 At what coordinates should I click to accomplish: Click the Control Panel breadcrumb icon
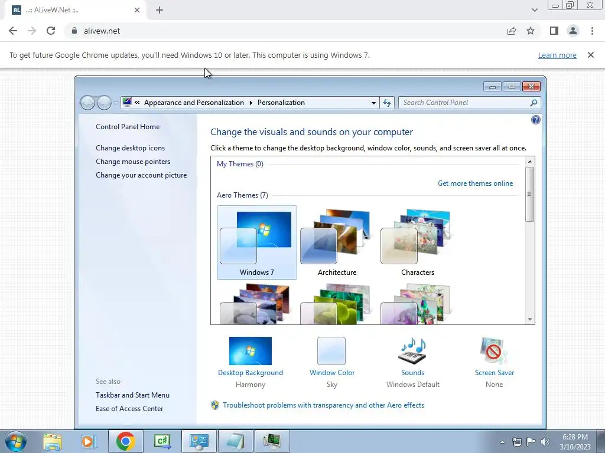(x=128, y=103)
